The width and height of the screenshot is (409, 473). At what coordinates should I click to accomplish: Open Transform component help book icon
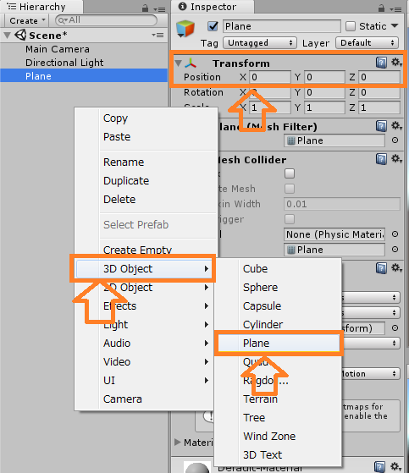[x=381, y=63]
